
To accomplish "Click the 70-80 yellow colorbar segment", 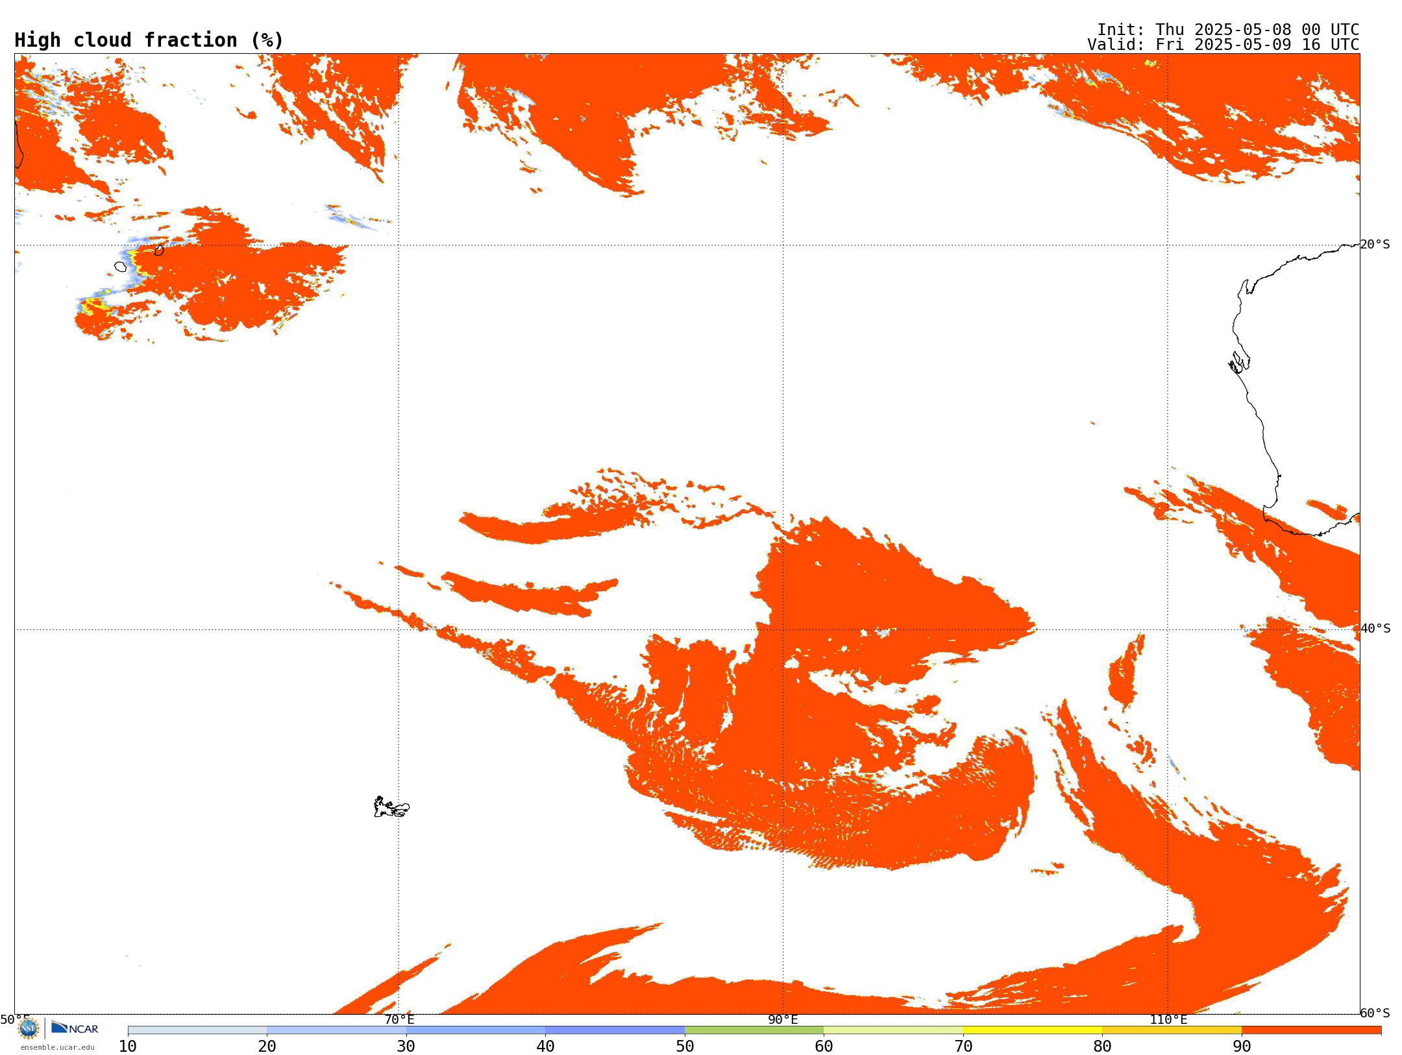I will point(1033,1030).
